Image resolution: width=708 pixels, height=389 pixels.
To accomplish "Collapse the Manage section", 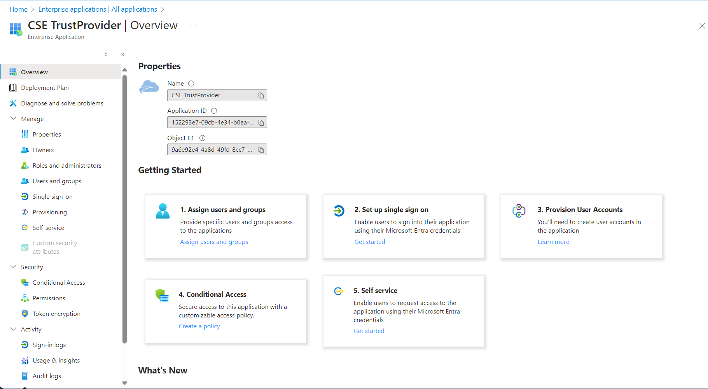I will (14, 119).
